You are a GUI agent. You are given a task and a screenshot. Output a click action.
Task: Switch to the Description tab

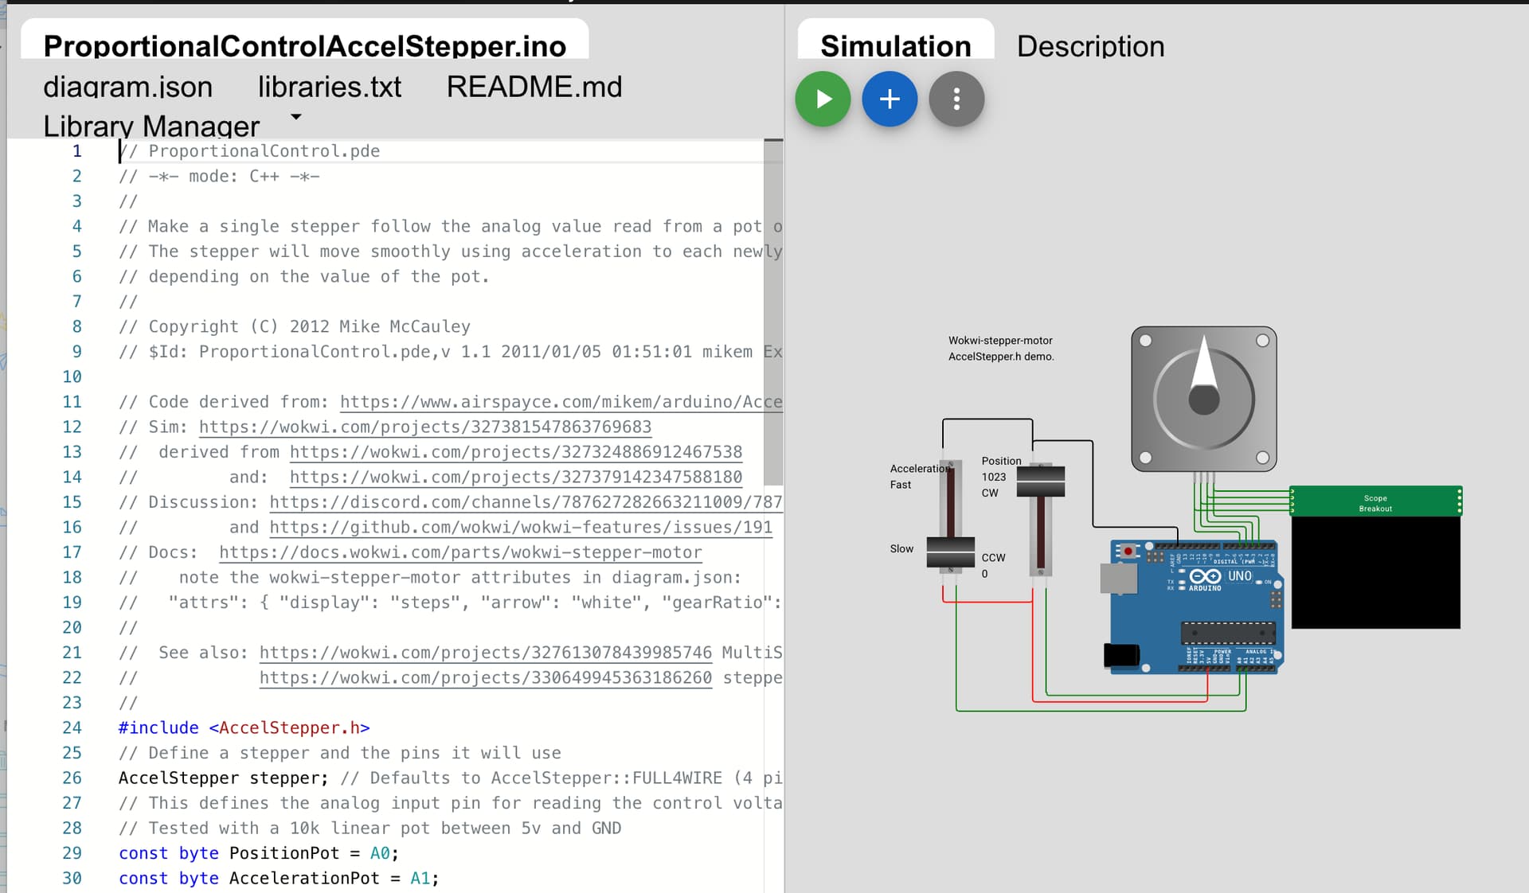(x=1089, y=46)
